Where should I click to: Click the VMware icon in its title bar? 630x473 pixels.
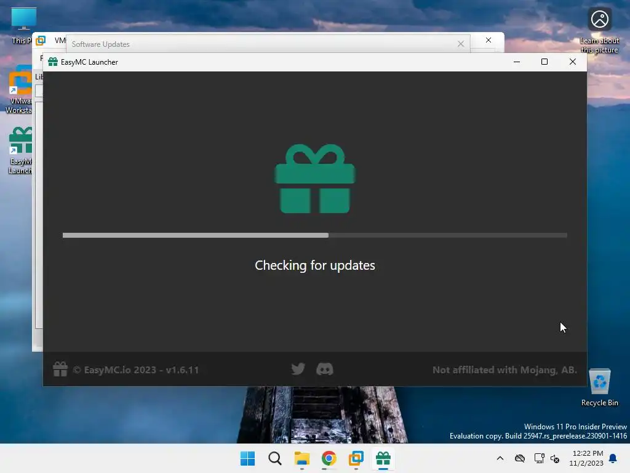point(41,41)
